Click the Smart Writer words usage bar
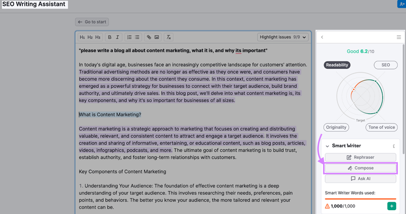The width and height of the screenshot is (406, 214). point(361,199)
